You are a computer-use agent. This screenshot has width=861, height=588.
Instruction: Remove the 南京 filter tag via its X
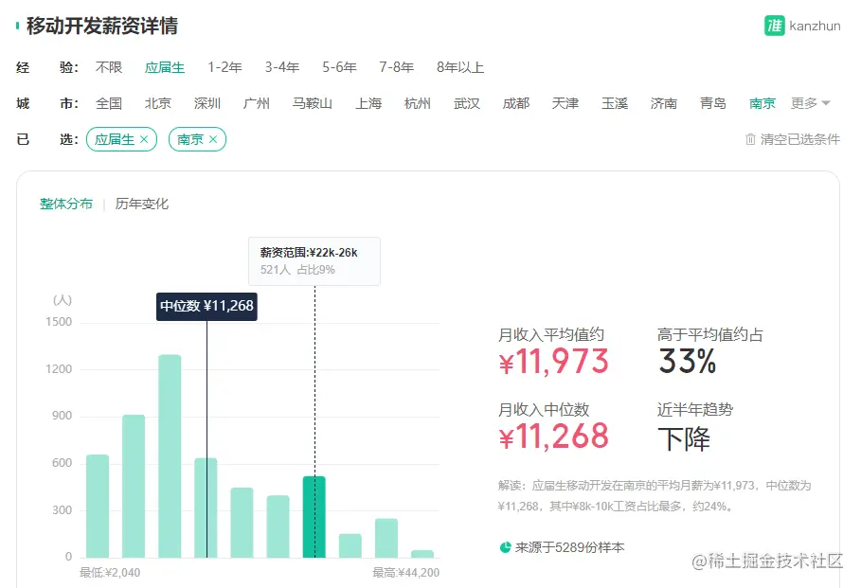coord(213,139)
